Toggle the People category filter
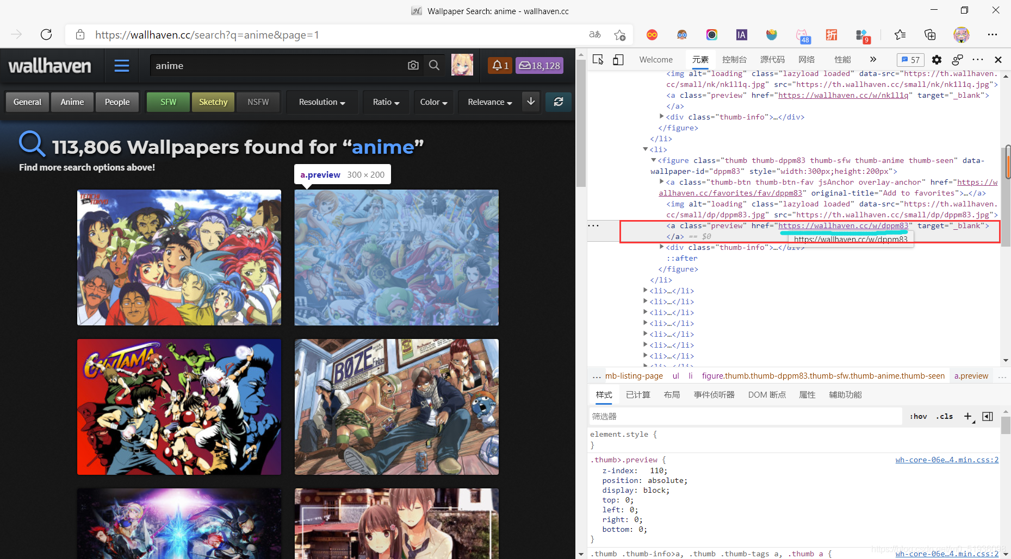This screenshot has height=559, width=1011. click(x=117, y=102)
